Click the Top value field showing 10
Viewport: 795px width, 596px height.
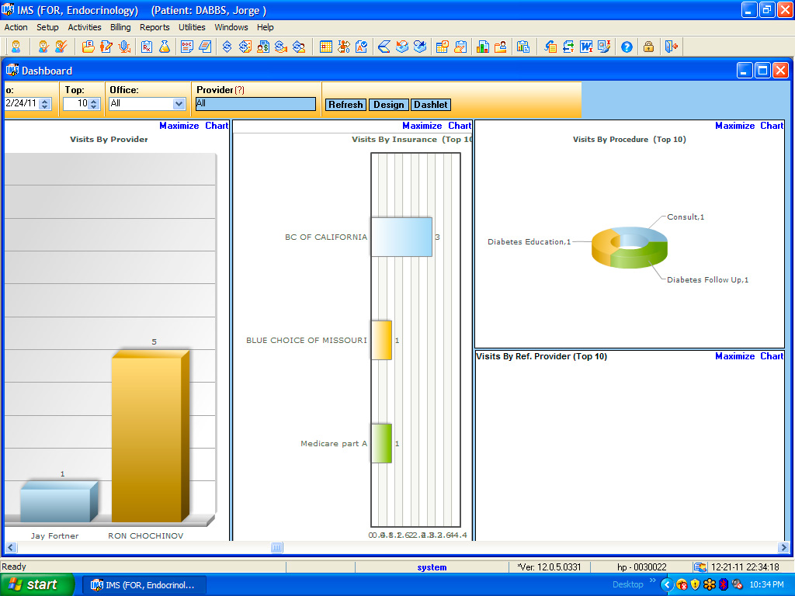click(x=76, y=104)
